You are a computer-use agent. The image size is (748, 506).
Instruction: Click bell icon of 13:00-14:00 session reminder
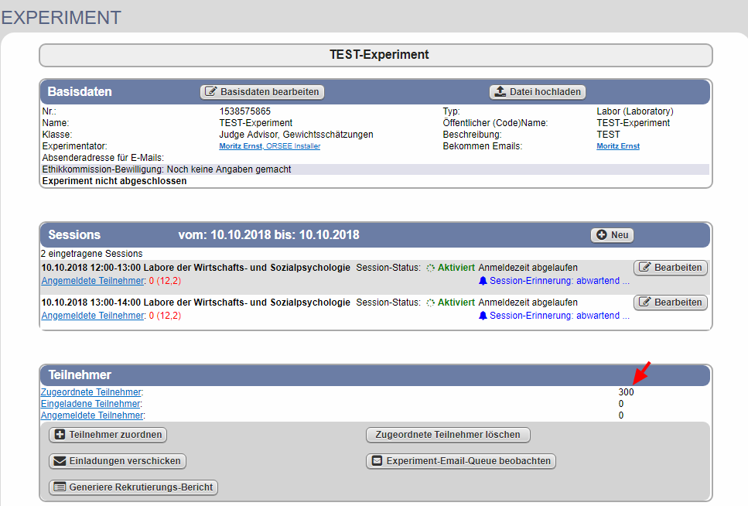coord(483,316)
